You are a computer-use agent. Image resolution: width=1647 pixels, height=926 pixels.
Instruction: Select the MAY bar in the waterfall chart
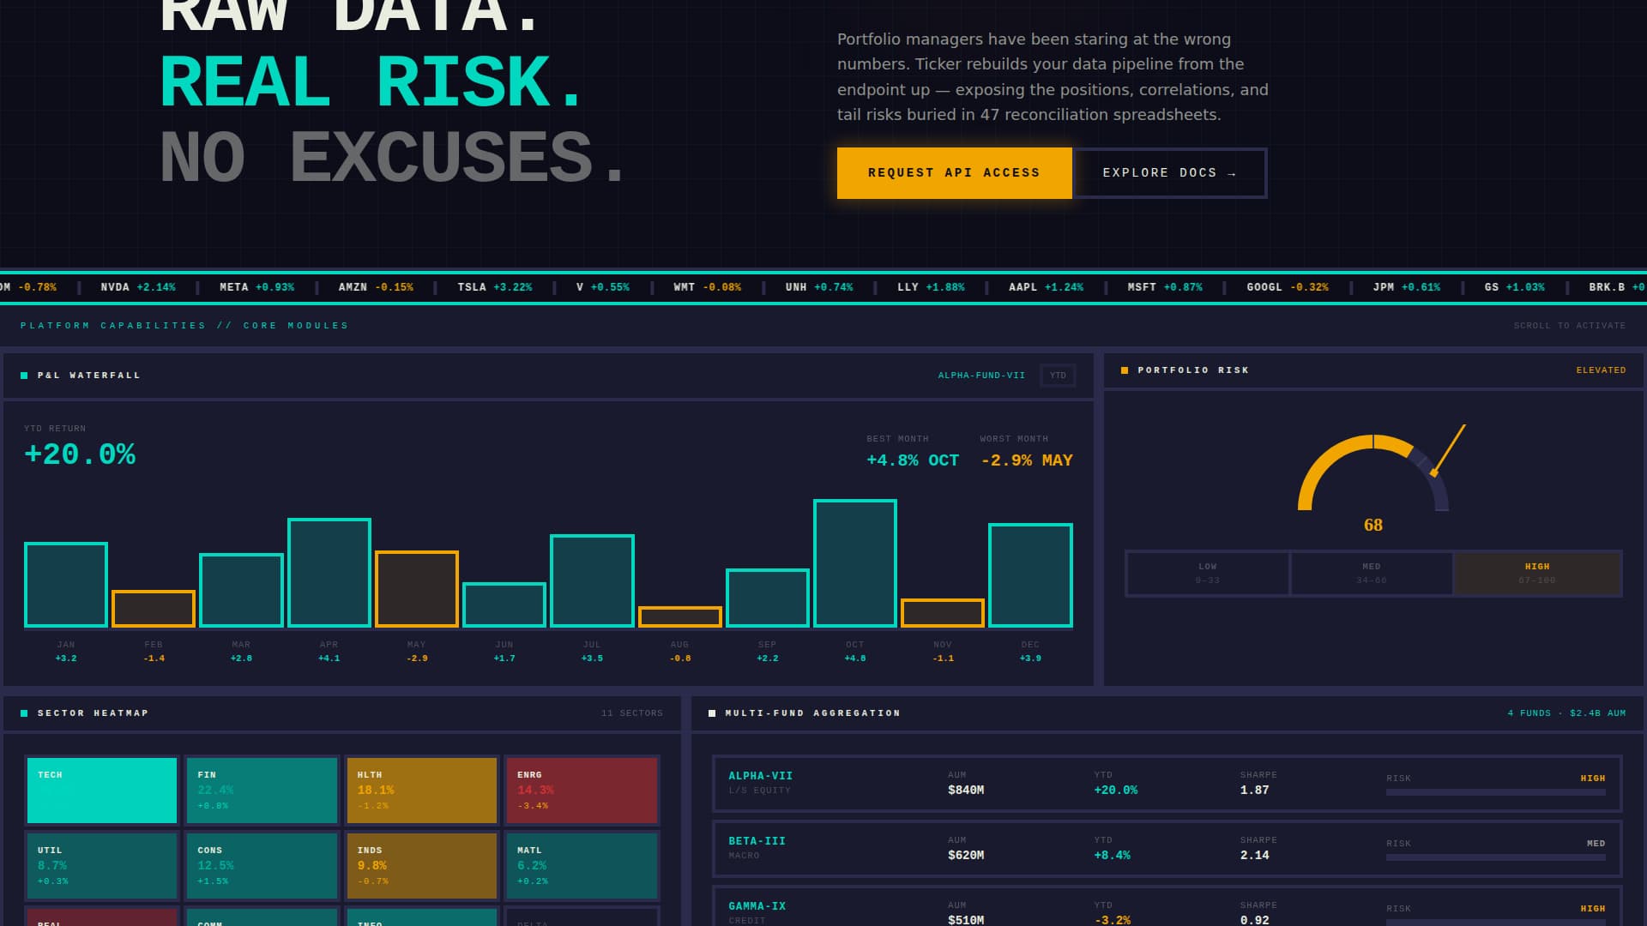(x=417, y=589)
